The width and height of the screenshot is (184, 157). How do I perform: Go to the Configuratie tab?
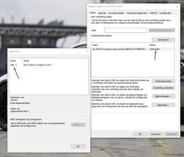165,13
